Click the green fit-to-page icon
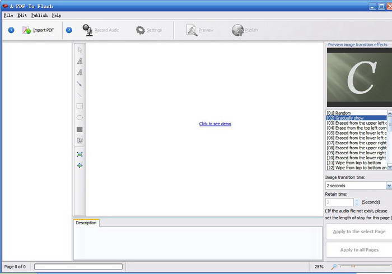 point(80,154)
